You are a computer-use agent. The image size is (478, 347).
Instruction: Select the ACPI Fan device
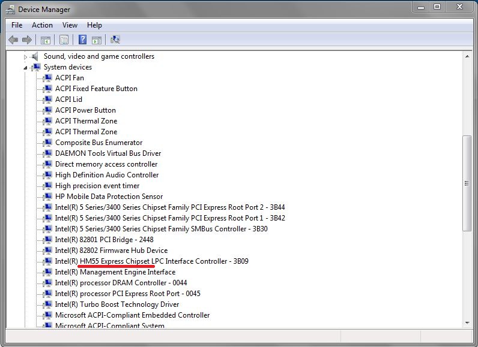click(70, 78)
